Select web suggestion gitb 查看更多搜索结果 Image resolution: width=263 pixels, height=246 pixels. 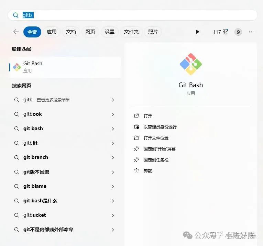(65, 100)
